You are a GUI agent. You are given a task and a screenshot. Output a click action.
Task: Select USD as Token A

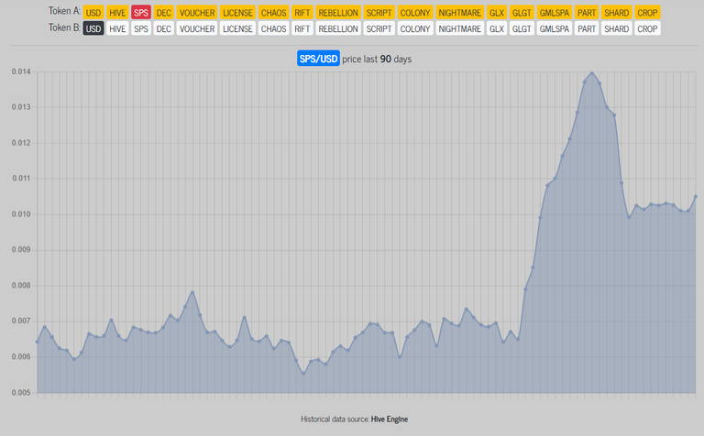pyautogui.click(x=93, y=13)
